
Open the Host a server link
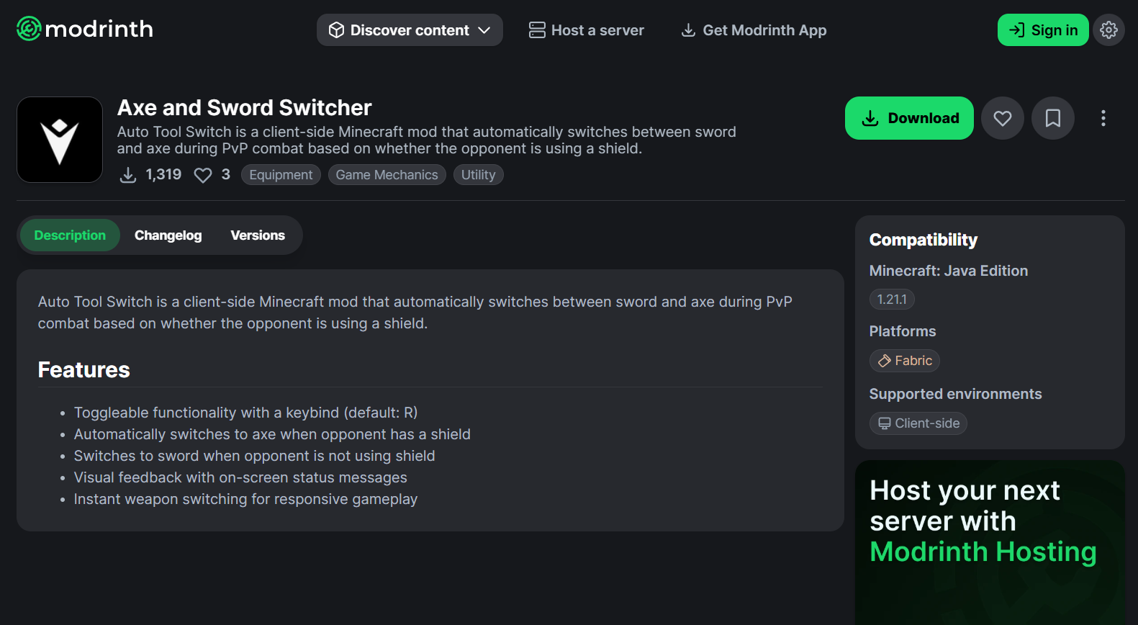click(587, 30)
